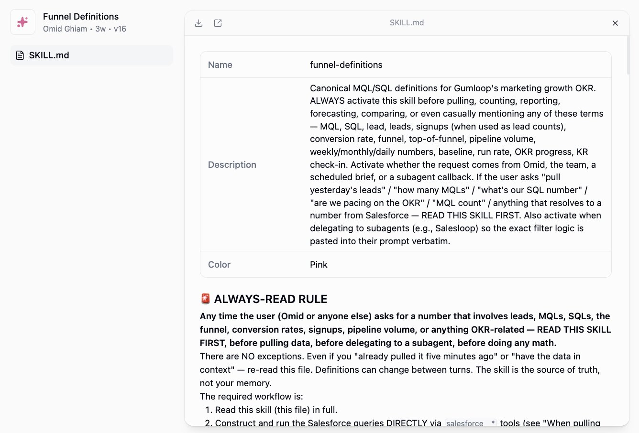Image resolution: width=639 pixels, height=433 pixels.
Task: Open SKILL.md in a new window
Action: (218, 23)
